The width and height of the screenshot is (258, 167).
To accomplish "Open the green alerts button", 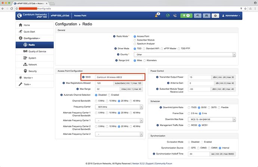I will tap(186, 15).
